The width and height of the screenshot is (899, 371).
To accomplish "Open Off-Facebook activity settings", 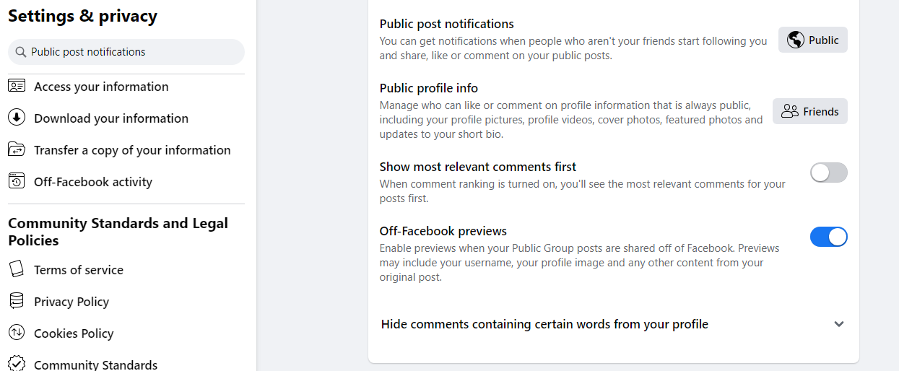I will click(93, 182).
